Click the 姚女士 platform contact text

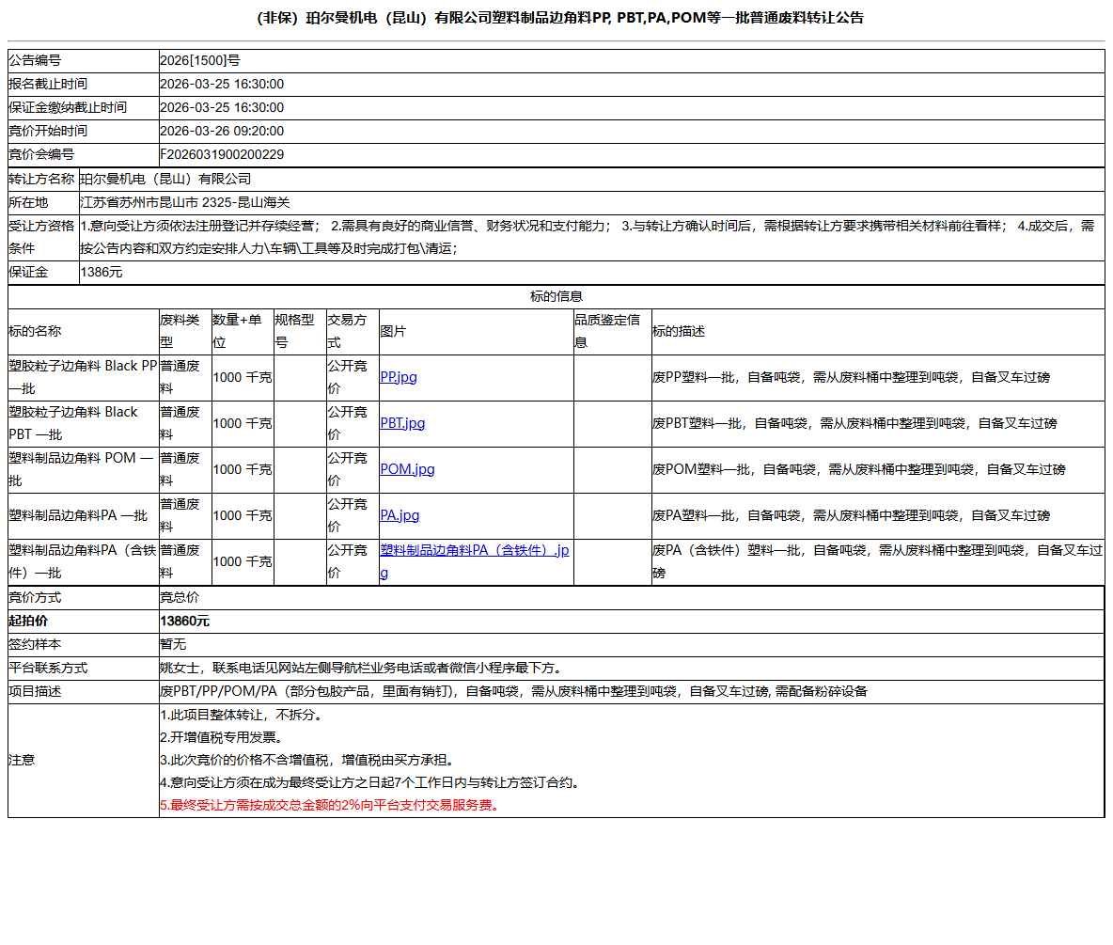click(x=361, y=668)
